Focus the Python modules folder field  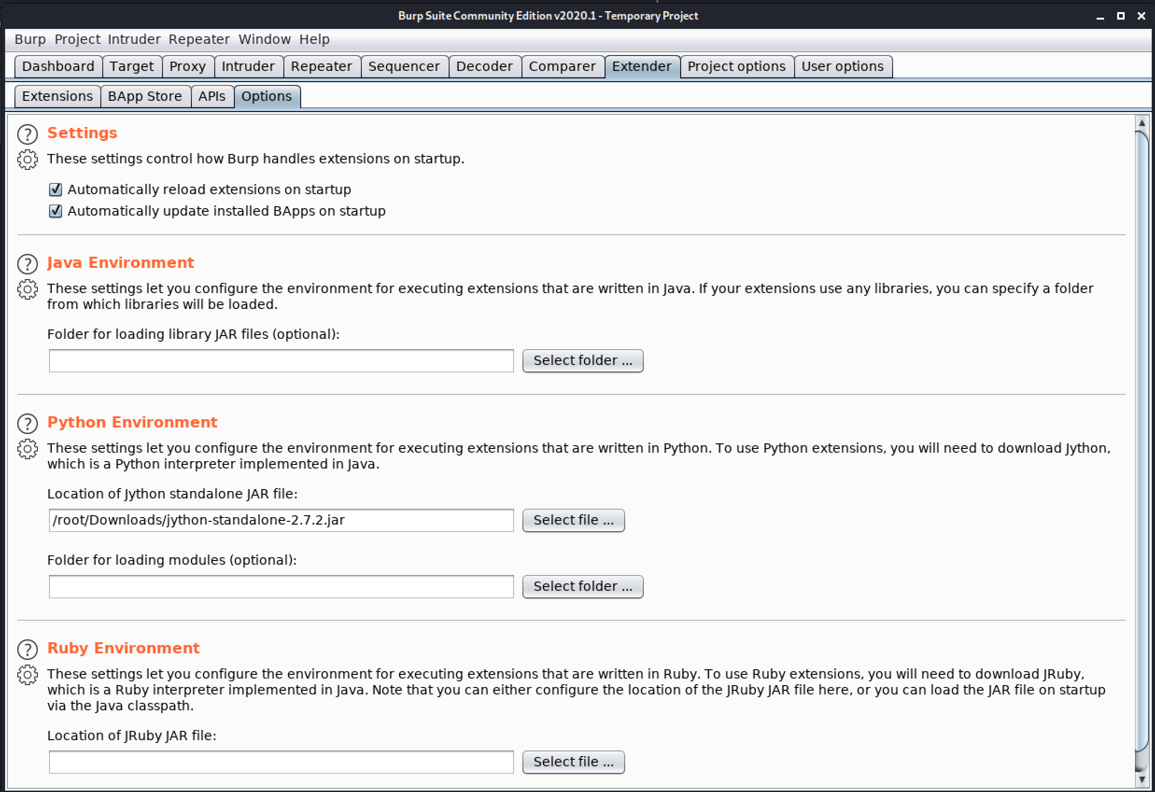282,587
